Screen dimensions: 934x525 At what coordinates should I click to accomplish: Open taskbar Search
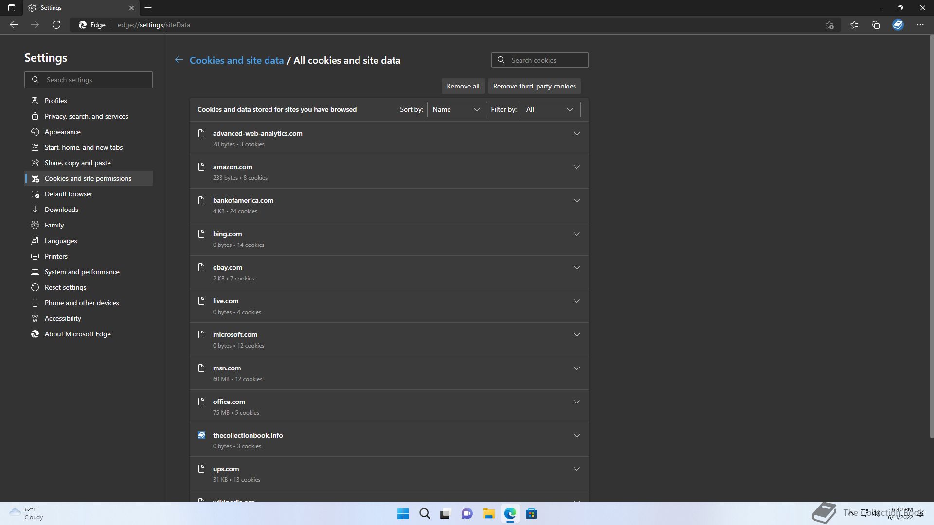point(425,514)
